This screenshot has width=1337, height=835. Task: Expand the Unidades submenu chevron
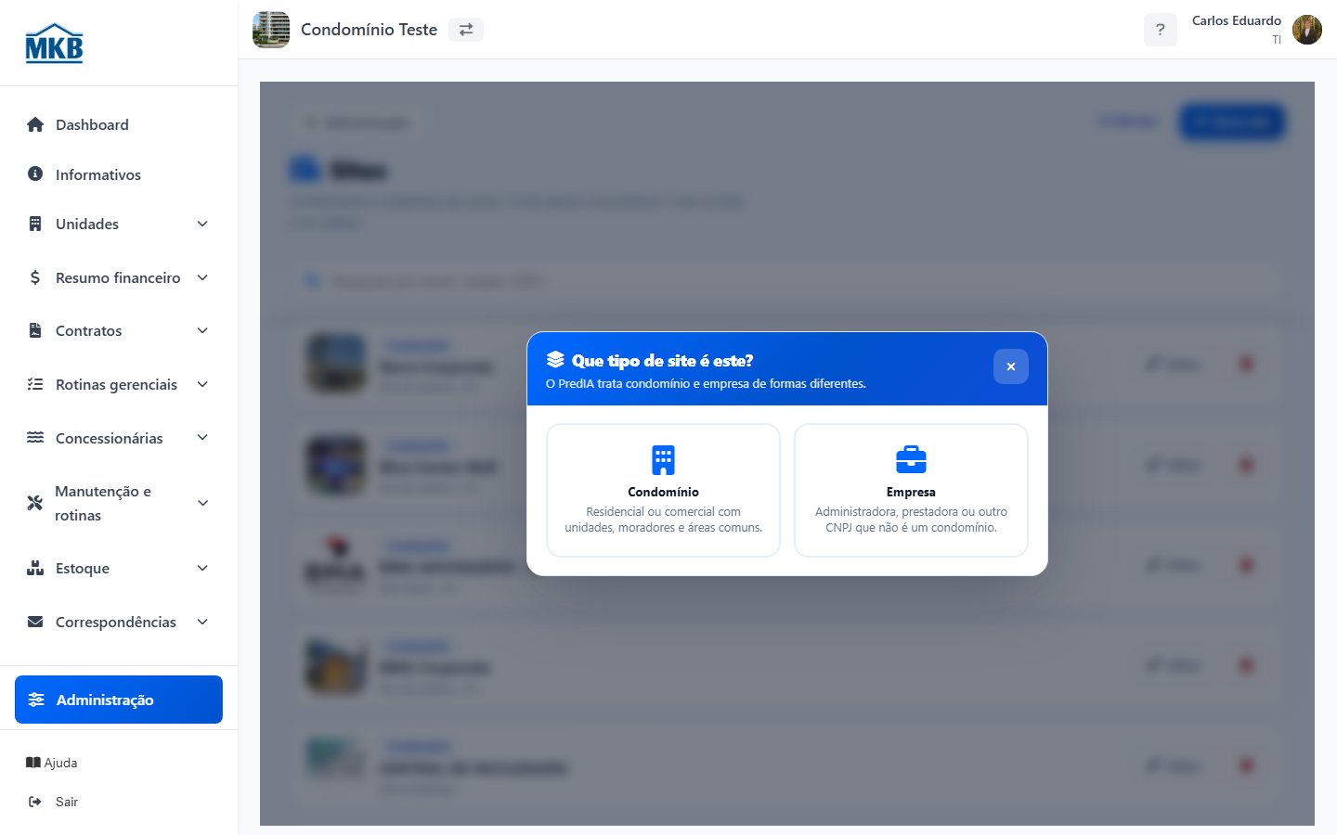coord(202,224)
